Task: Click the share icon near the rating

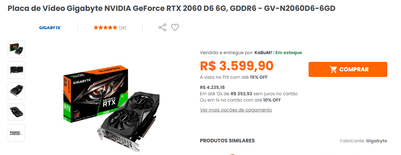Action: click(162, 27)
